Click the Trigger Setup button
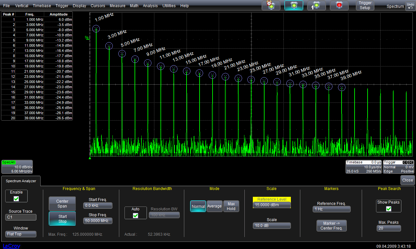416x249 pixels. click(365, 6)
